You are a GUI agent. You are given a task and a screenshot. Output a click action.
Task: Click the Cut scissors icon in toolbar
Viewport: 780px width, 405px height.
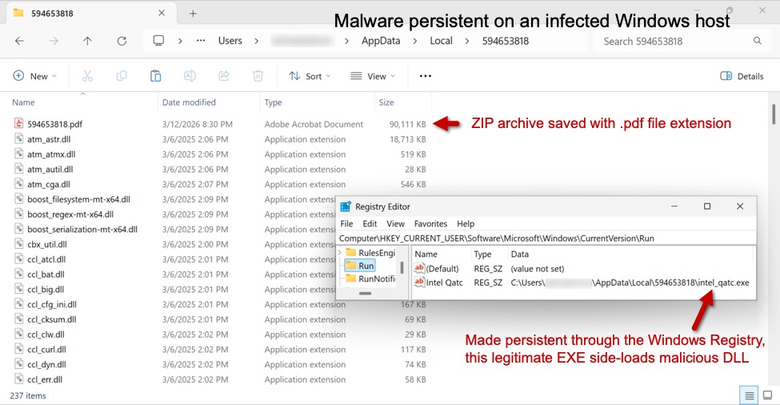[87, 76]
